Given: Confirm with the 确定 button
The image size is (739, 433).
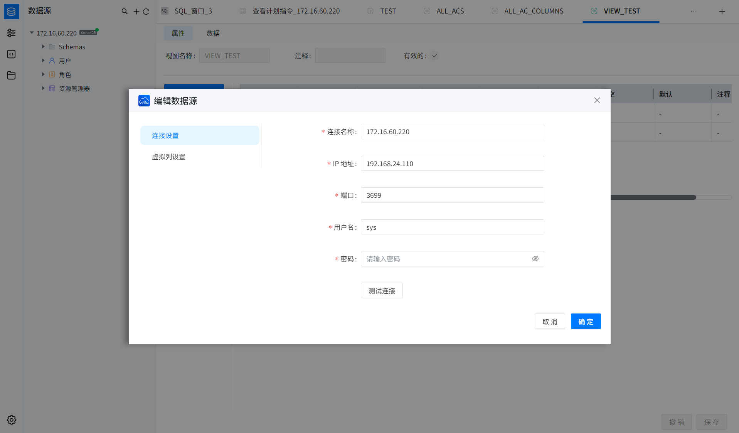Looking at the screenshot, I should click(x=586, y=322).
